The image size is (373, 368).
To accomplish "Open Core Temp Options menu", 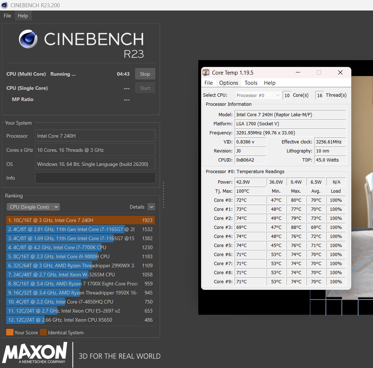I will pyautogui.click(x=229, y=83).
